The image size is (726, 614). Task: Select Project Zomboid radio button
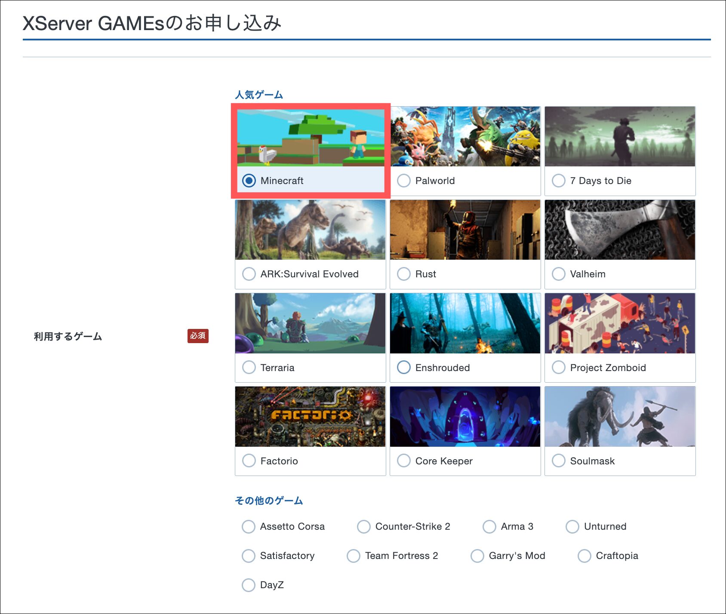559,368
